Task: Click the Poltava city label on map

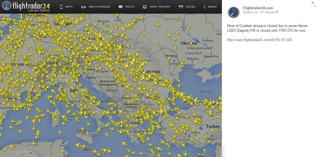Action: coord(208,40)
